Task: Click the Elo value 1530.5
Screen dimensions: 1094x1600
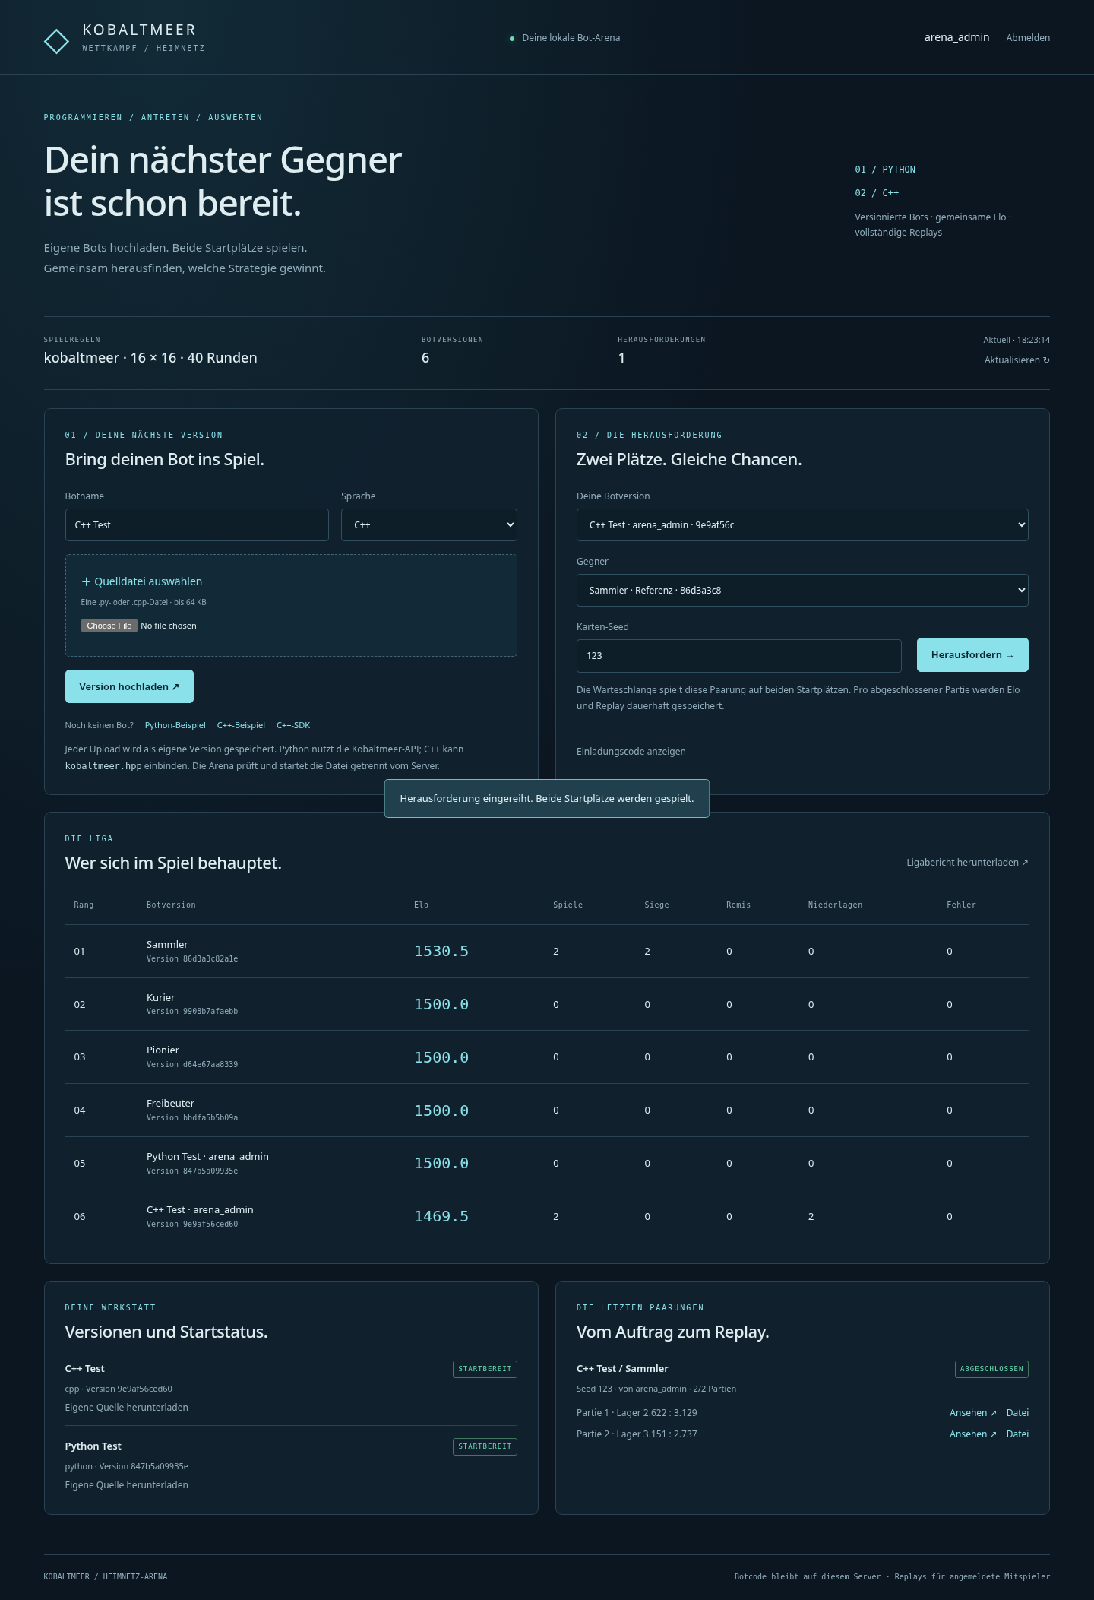Action: coord(441,952)
